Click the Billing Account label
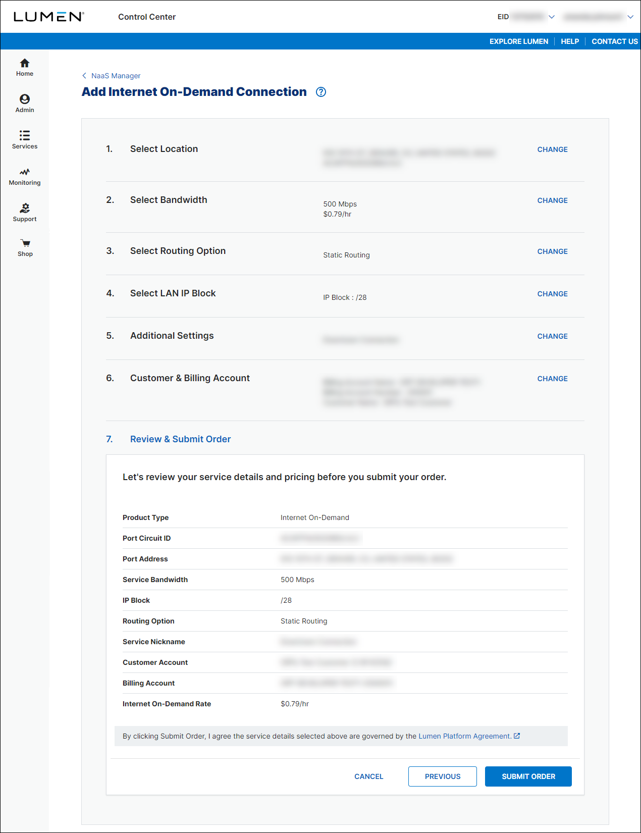This screenshot has width=641, height=833. [x=149, y=683]
